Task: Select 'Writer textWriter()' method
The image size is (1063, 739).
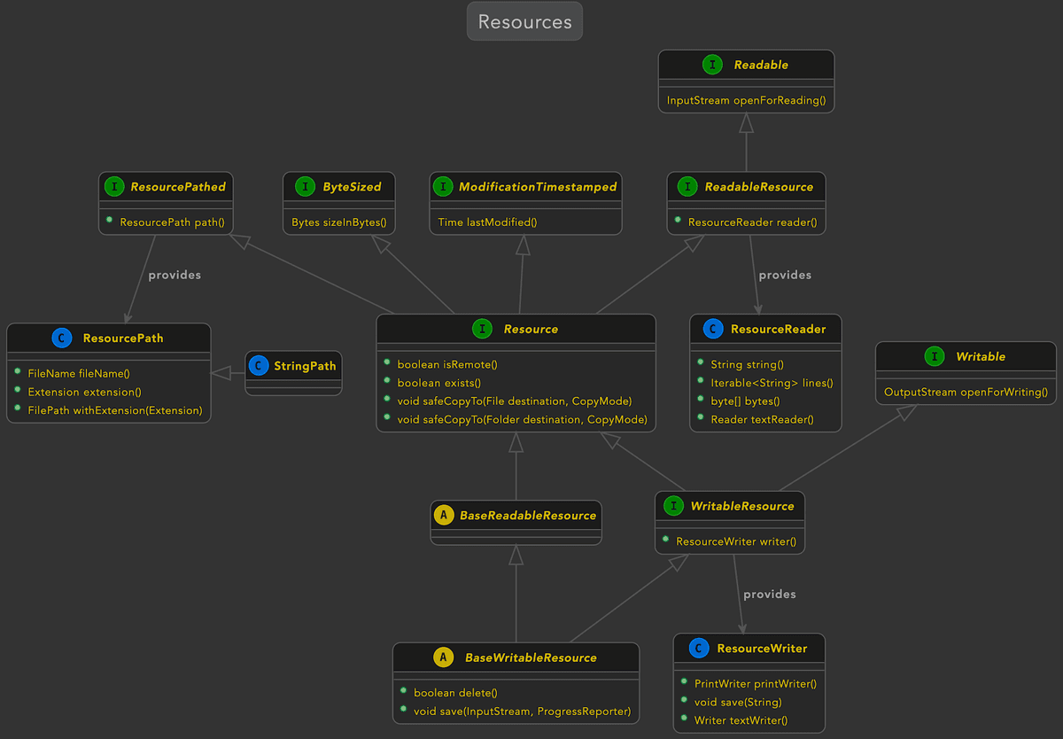Action: 741,720
